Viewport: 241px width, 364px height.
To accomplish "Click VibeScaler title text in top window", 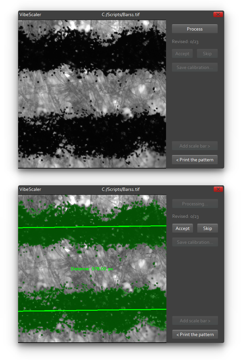I will pos(30,14).
